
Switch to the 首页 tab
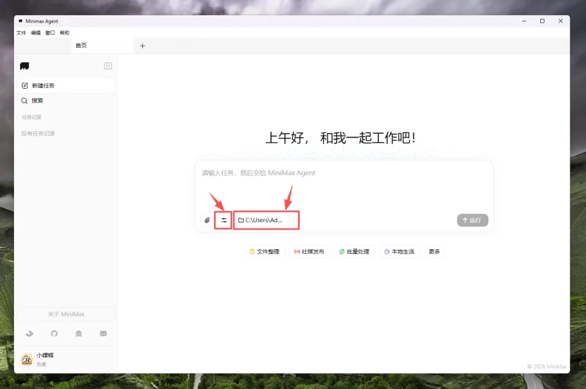click(x=81, y=46)
